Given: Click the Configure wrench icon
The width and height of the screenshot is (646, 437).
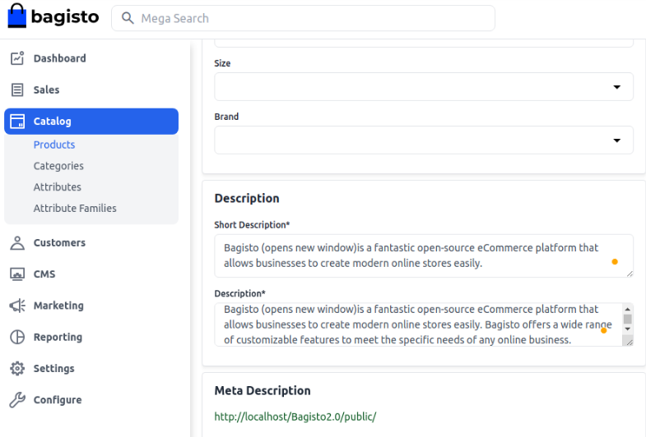Looking at the screenshot, I should click(17, 400).
